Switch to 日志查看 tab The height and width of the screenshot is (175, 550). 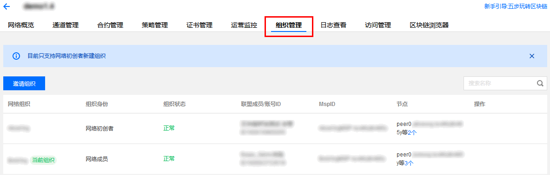click(x=333, y=25)
